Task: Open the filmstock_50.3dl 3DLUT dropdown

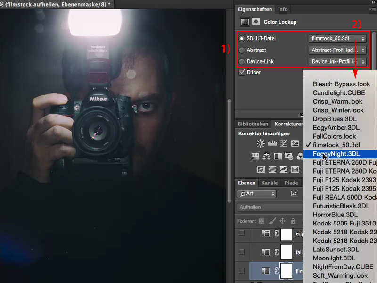Action: 337,39
